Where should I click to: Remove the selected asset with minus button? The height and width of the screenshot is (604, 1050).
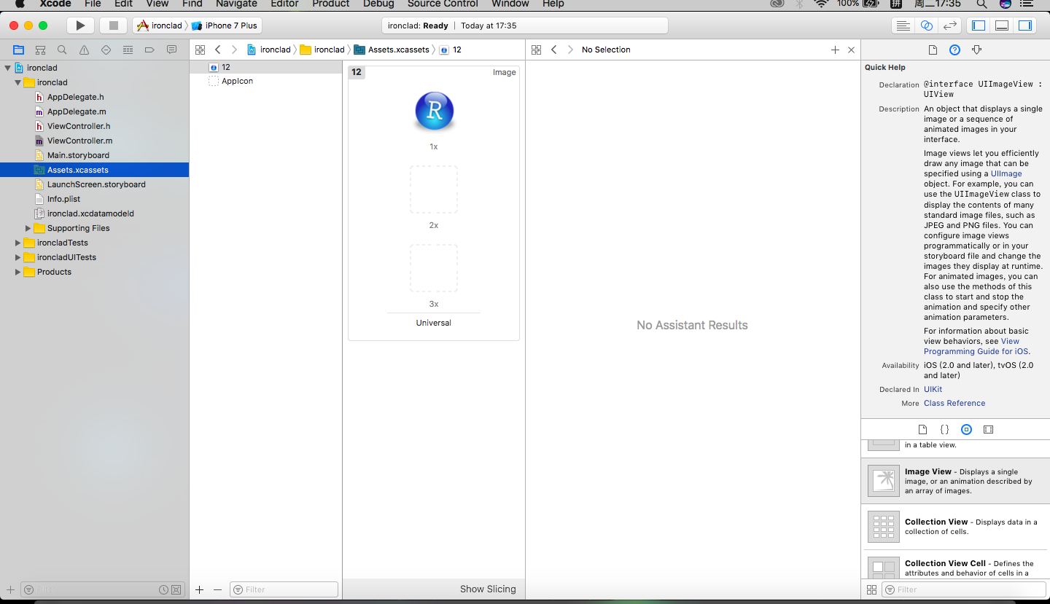[217, 589]
